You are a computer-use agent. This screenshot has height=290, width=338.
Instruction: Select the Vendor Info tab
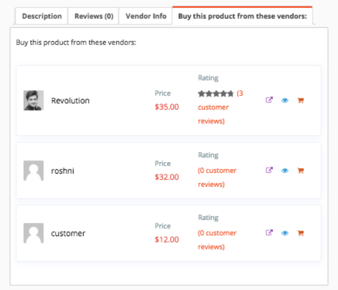coord(146,16)
